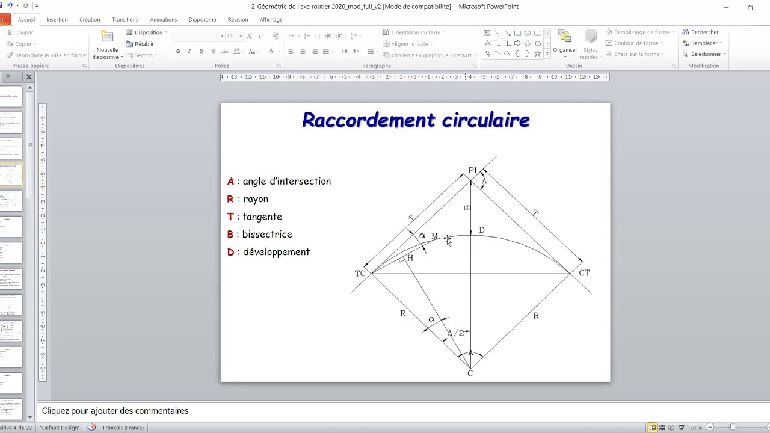Click Cliquez pour ajouter des commentaires
770x433 pixels.
click(115, 411)
